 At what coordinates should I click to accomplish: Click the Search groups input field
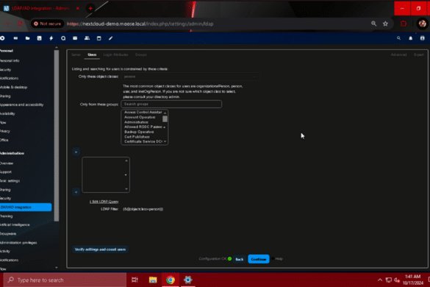pos(171,104)
